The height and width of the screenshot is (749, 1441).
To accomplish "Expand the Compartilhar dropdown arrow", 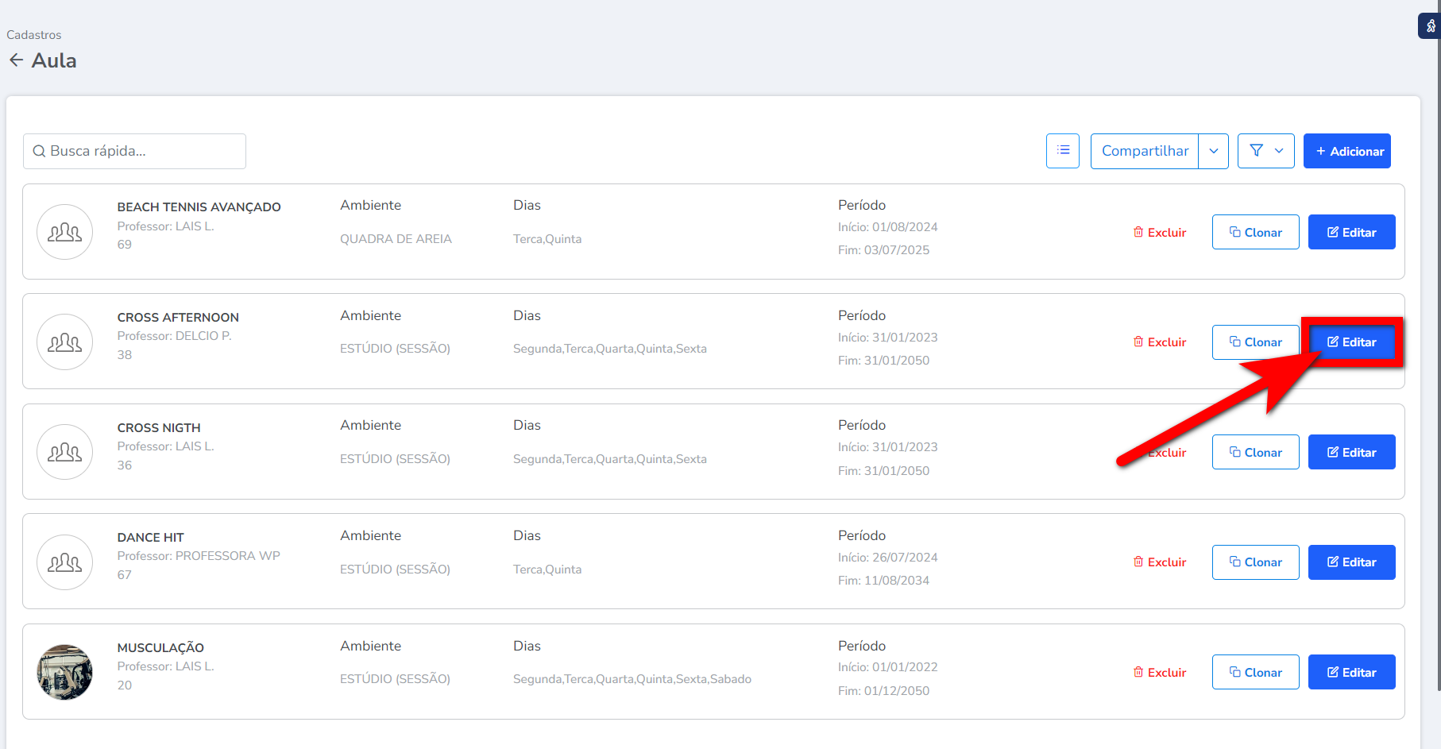I will pyautogui.click(x=1213, y=151).
